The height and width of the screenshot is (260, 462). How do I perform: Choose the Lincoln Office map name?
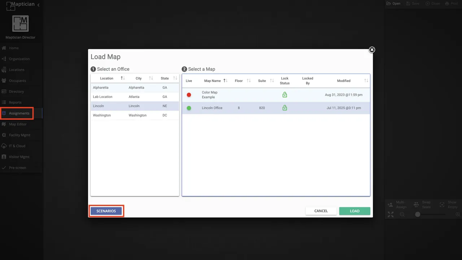click(x=212, y=108)
